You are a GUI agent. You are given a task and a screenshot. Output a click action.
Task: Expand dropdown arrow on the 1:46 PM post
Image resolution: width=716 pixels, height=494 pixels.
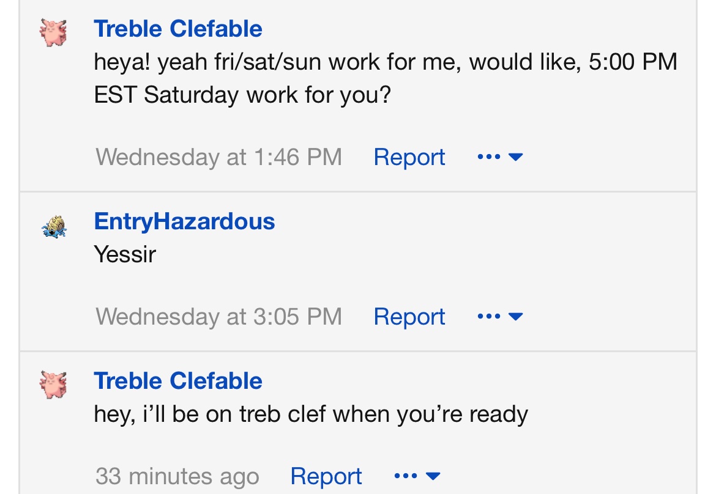tap(515, 157)
